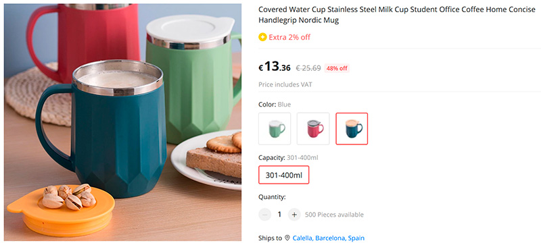Click the quantity number field
Screen dimensions: 541x243
click(x=279, y=215)
